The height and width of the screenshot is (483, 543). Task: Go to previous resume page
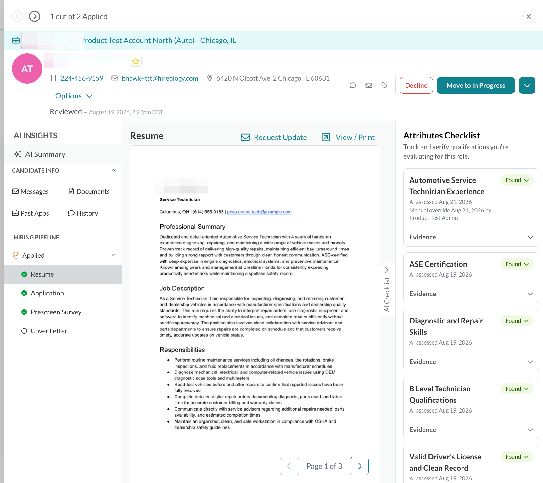tap(289, 466)
